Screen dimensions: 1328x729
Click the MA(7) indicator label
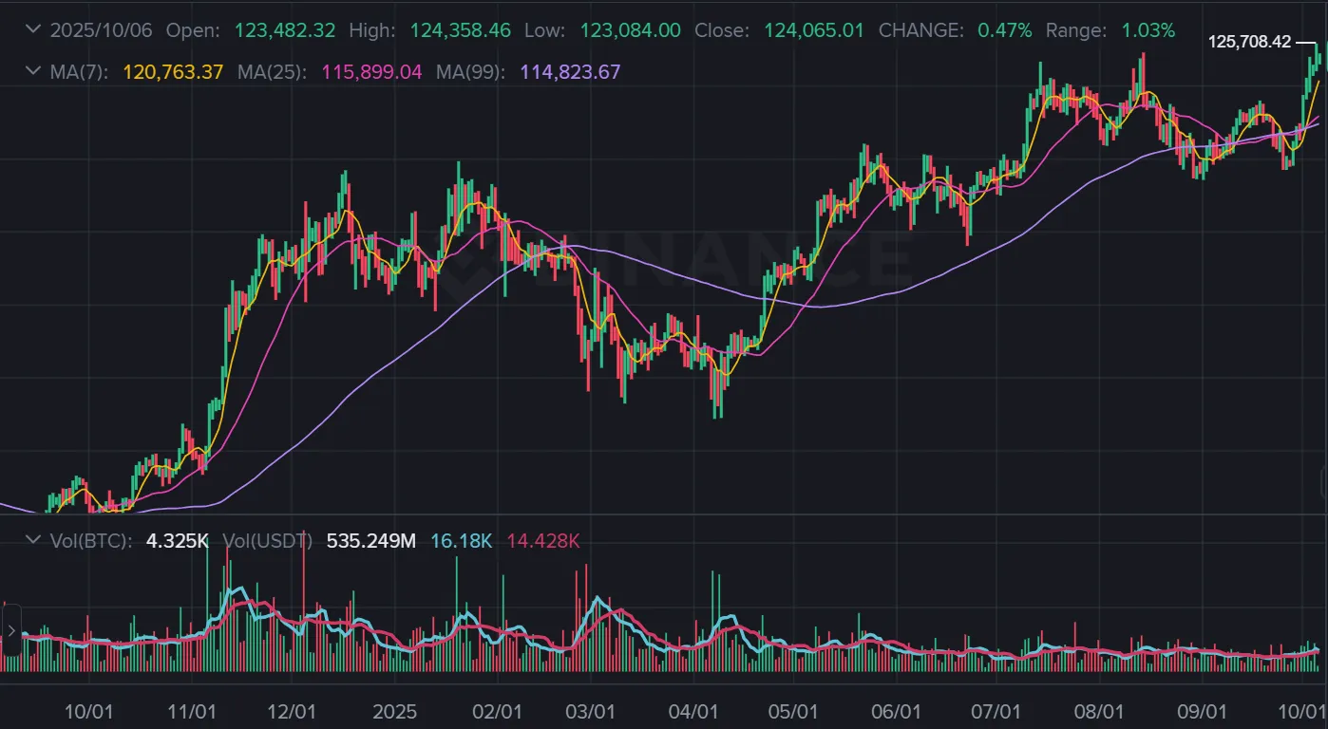[79, 72]
